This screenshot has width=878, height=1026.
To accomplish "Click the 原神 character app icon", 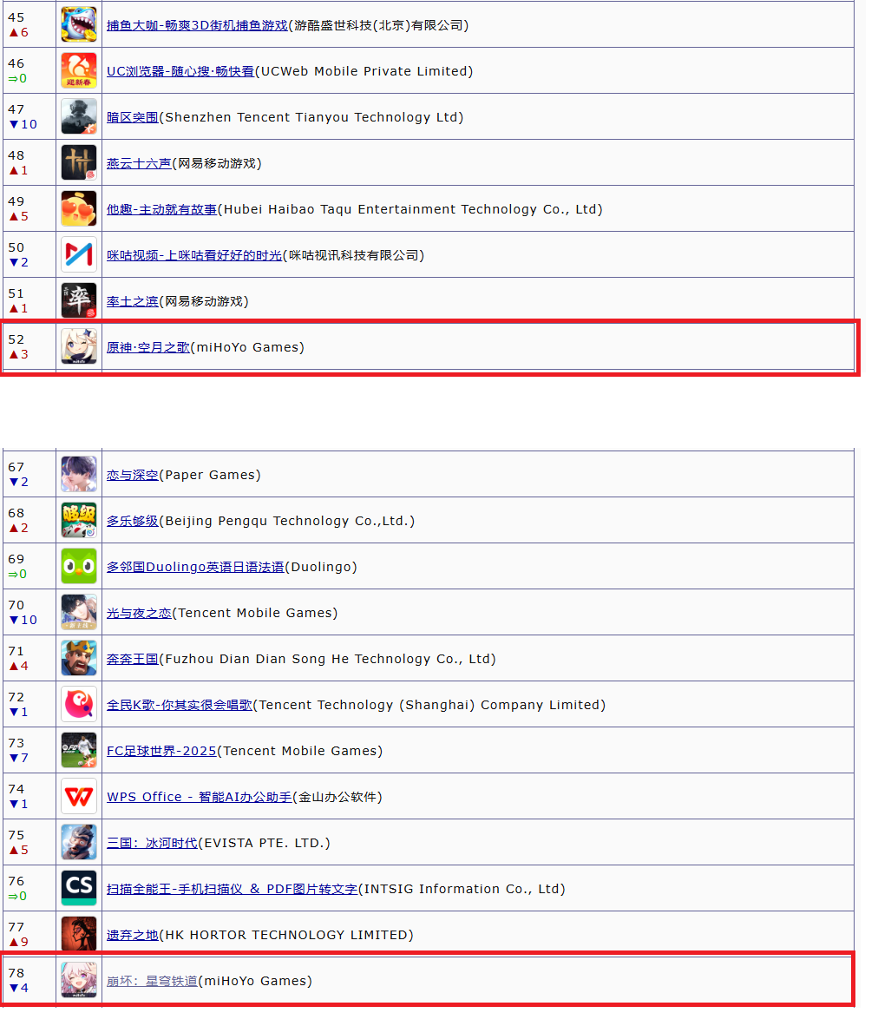I will (x=80, y=347).
